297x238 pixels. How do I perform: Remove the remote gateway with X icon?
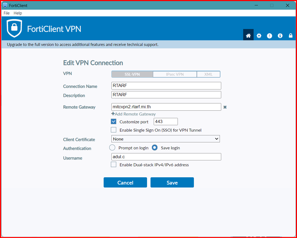pos(225,107)
